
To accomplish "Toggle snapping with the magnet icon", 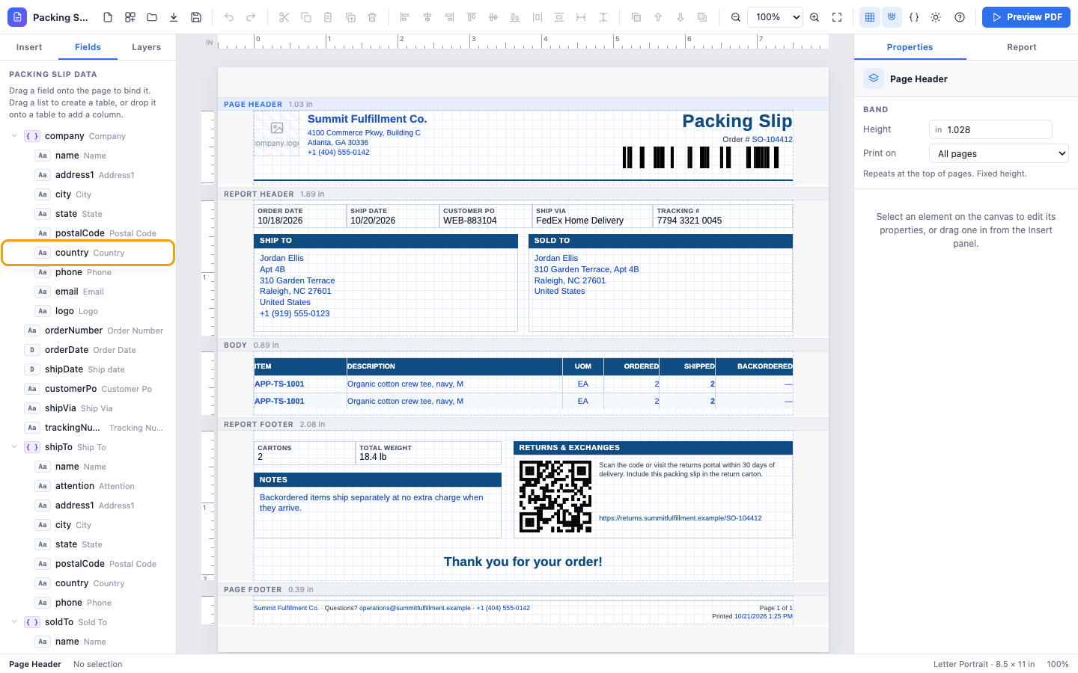I will point(892,17).
